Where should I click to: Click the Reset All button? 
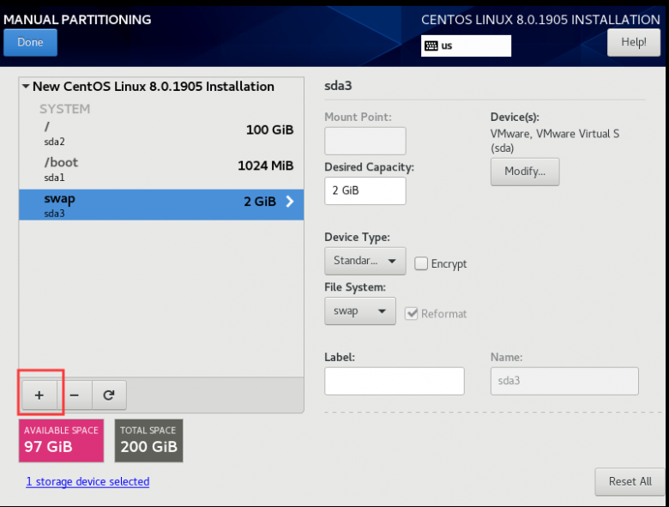pos(630,481)
